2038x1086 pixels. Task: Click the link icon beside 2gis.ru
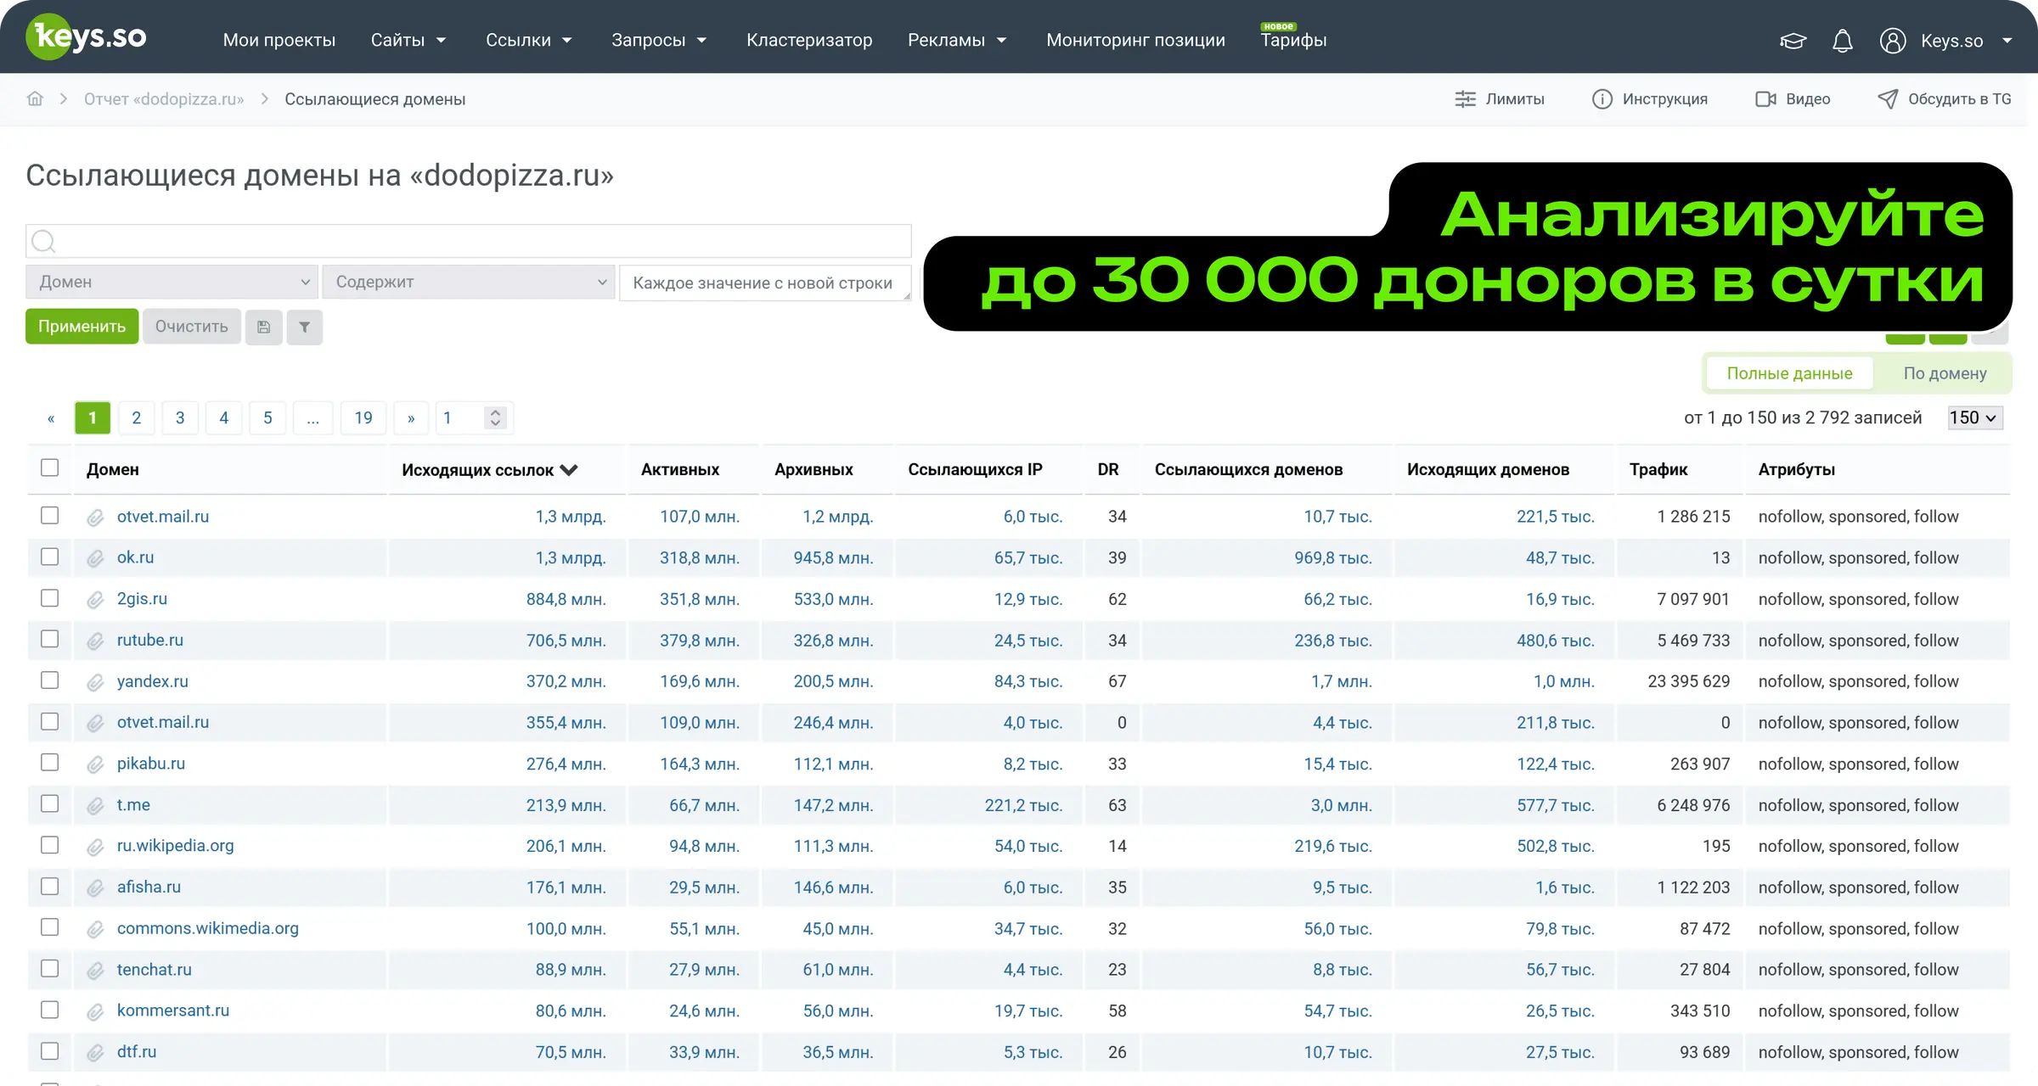[x=95, y=600]
